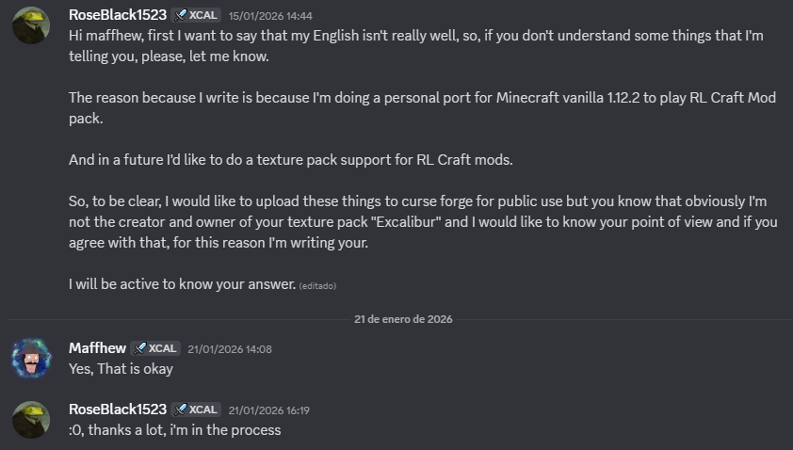This screenshot has height=450, width=793.
Task: Click RoseBlack1523 username on the last message
Action: pos(118,410)
